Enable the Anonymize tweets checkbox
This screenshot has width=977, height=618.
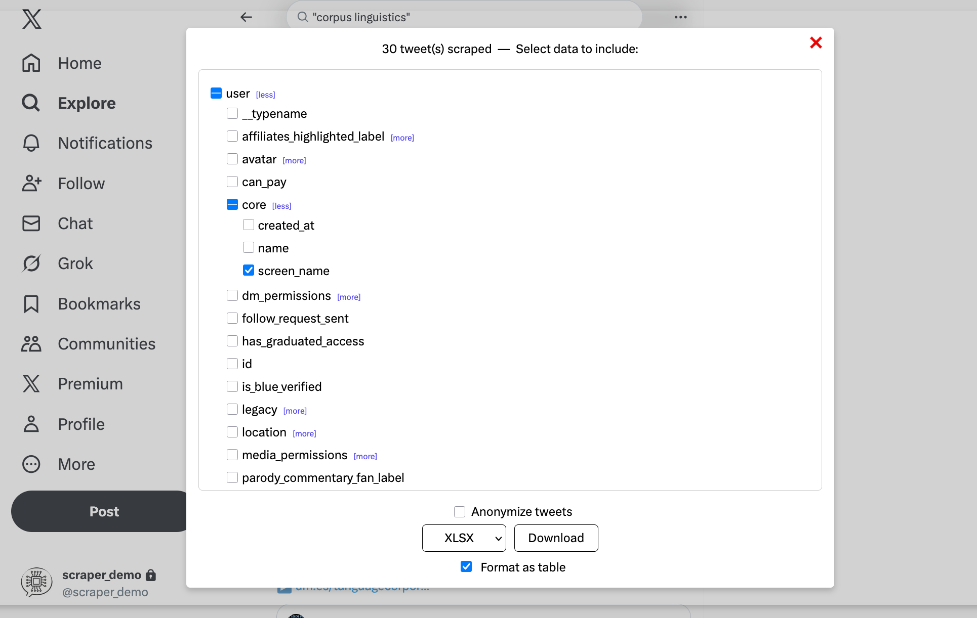460,512
